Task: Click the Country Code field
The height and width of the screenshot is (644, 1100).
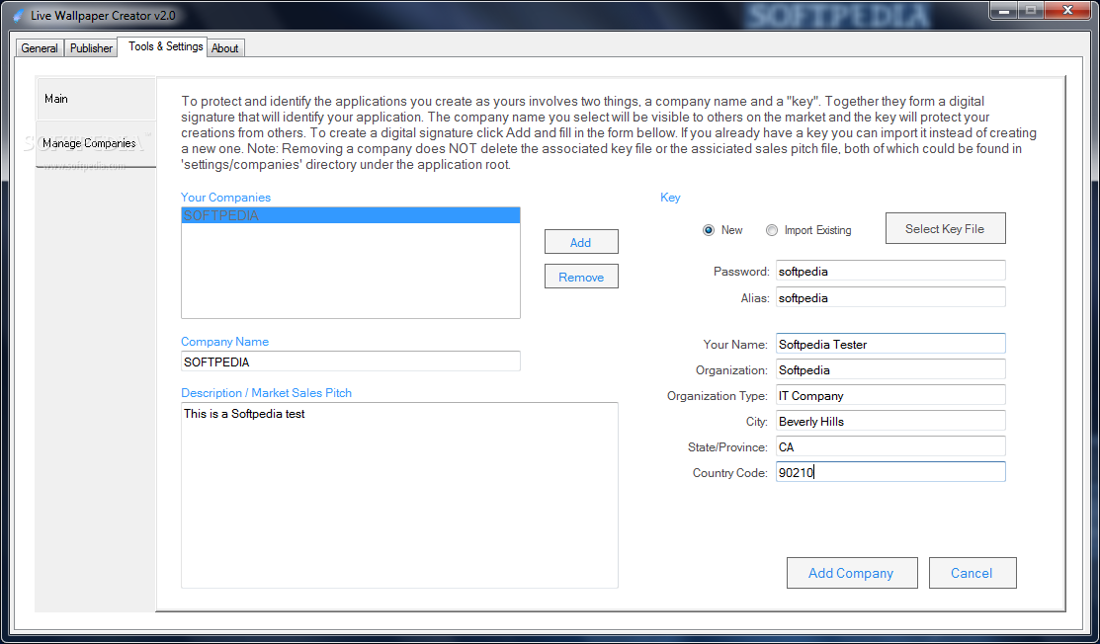Action: 890,471
